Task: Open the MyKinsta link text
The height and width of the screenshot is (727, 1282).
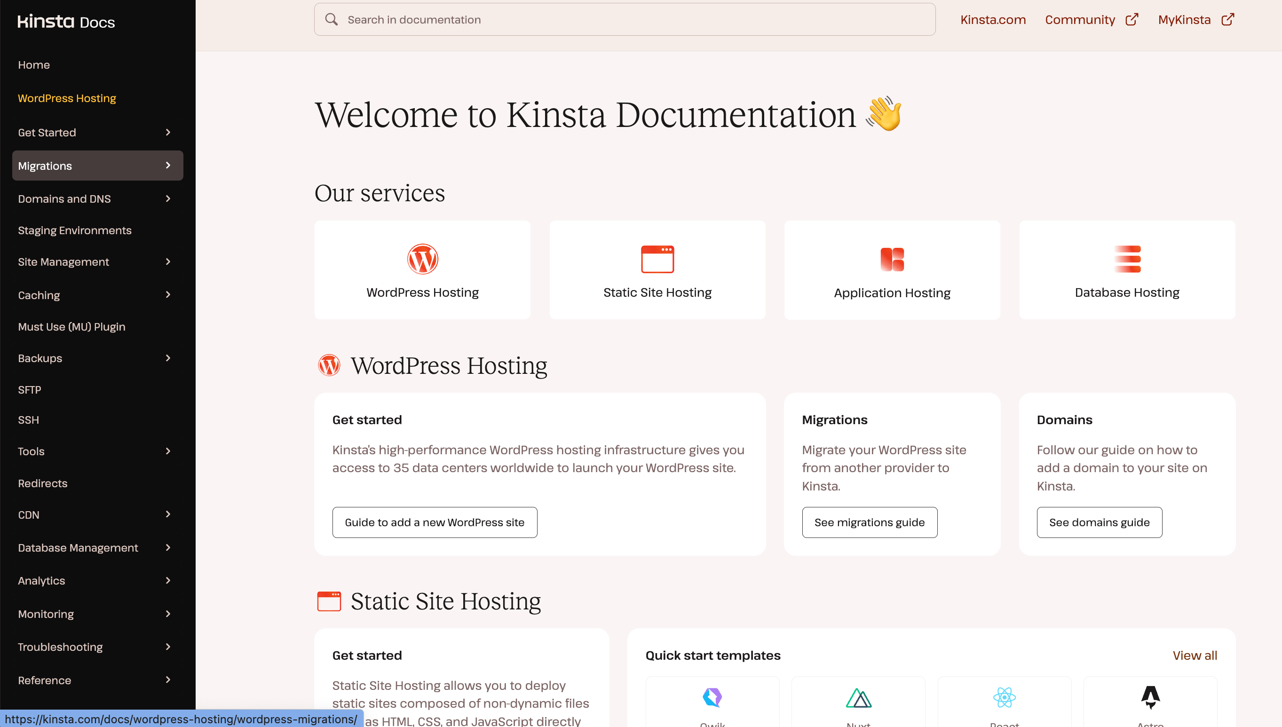Action: tap(1184, 19)
